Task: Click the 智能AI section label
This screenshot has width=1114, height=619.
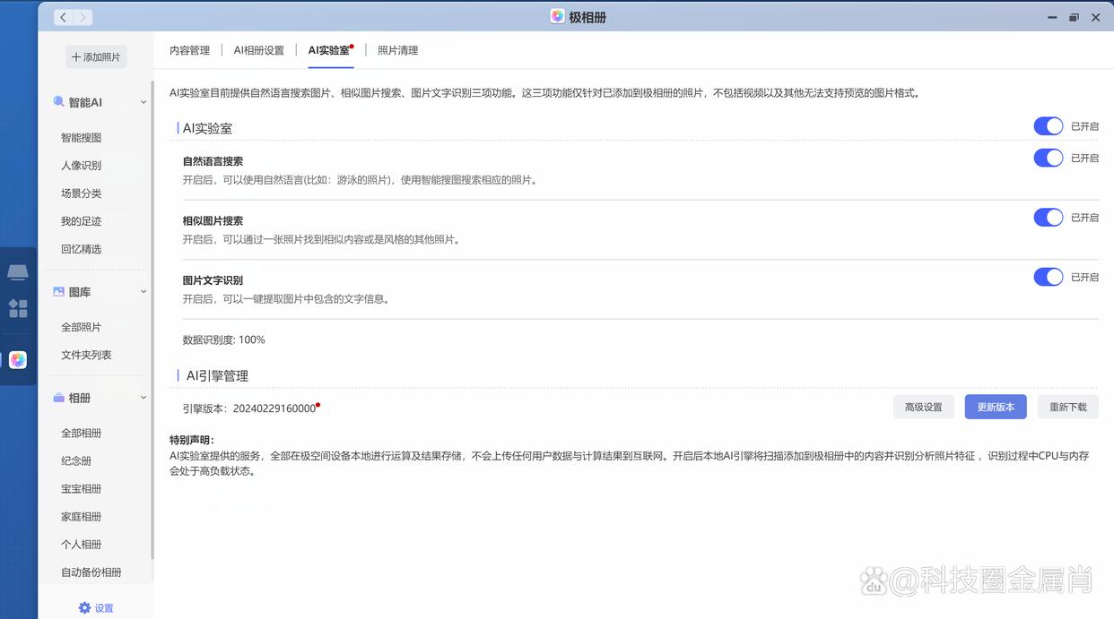Action: tap(85, 102)
